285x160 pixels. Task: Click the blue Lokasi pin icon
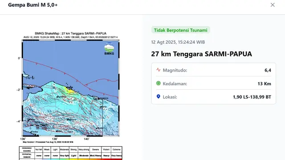click(x=159, y=96)
